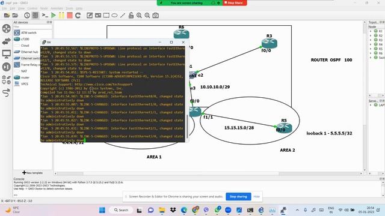Viewport: 385px width, 216px height.
Task: Open the File menu
Action: 4,8
